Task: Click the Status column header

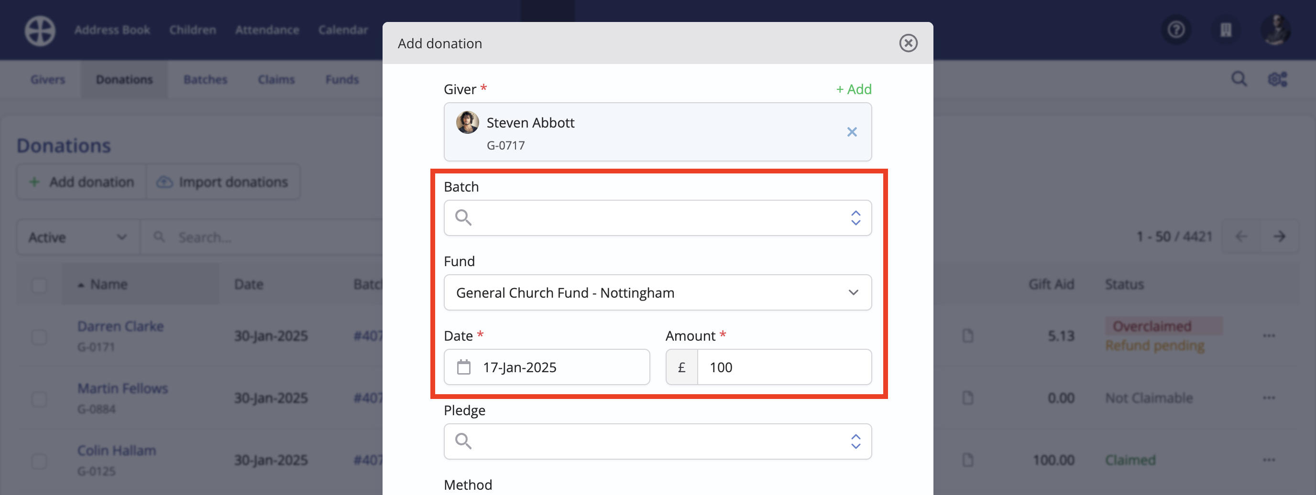Action: tap(1124, 284)
